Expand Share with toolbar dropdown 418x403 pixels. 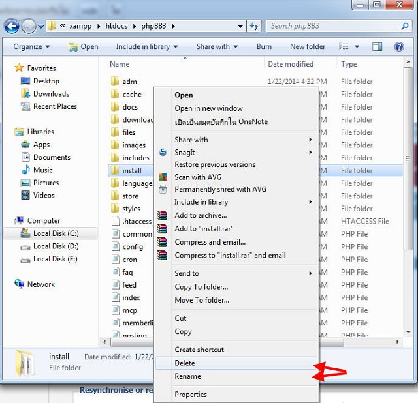tap(217, 46)
